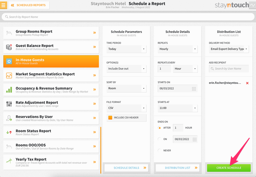Edit the Ends After hour count field

point(178,128)
